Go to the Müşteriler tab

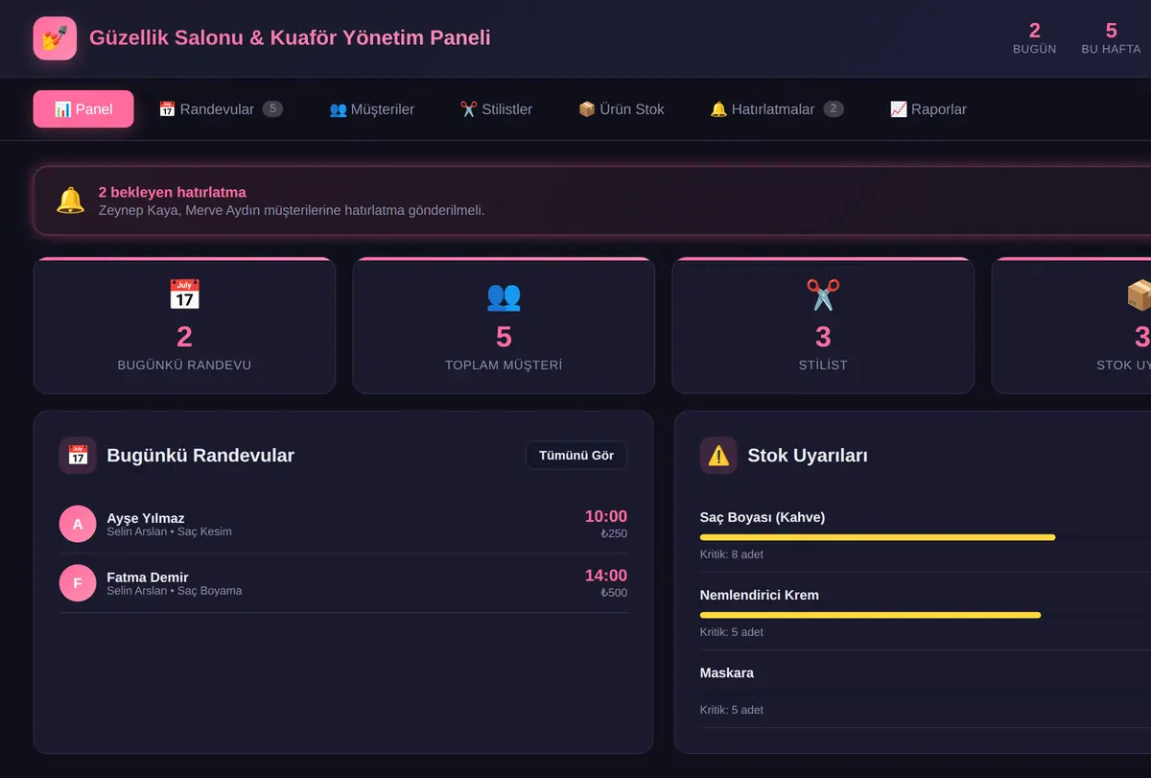pos(371,109)
